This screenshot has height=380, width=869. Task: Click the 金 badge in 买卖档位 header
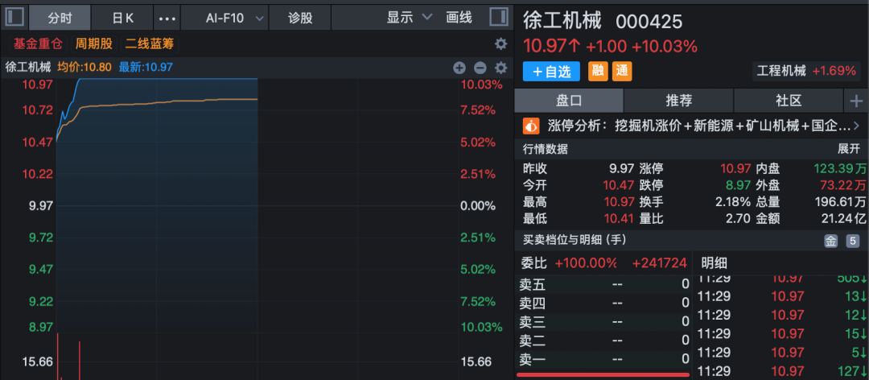click(x=830, y=241)
